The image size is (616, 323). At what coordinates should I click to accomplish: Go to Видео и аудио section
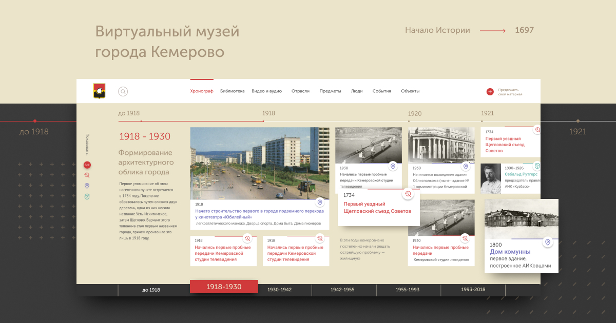pyautogui.click(x=267, y=91)
